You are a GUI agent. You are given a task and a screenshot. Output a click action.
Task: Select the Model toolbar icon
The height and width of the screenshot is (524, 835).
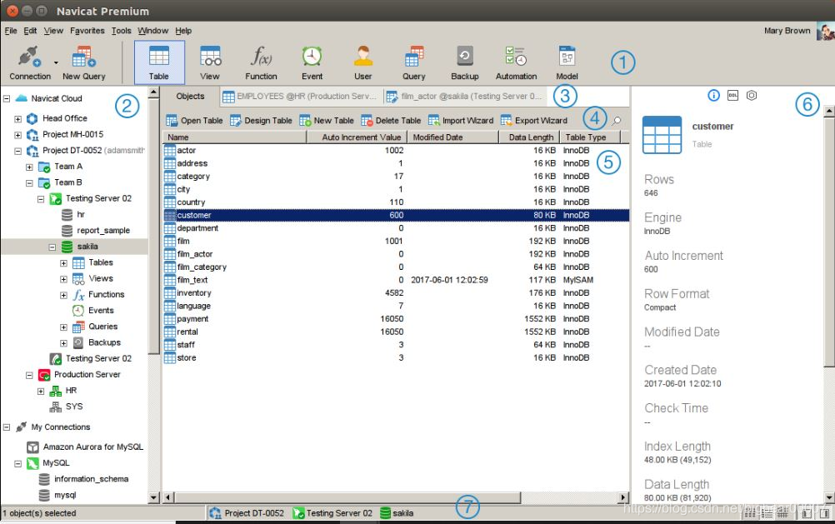567,62
